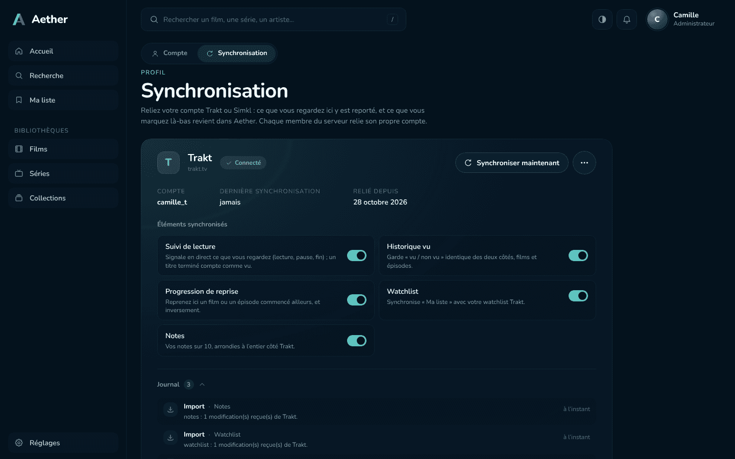
Task: Click the search field for films and series
Action: [x=274, y=19]
